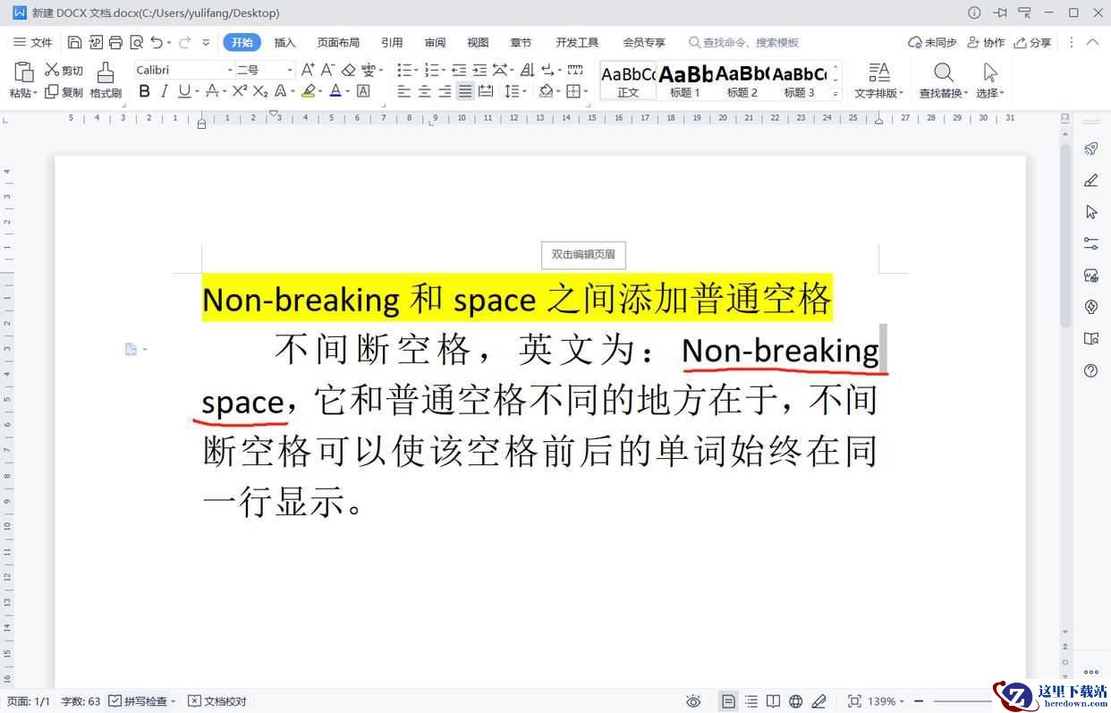Decrease paragraph indent

459,70
